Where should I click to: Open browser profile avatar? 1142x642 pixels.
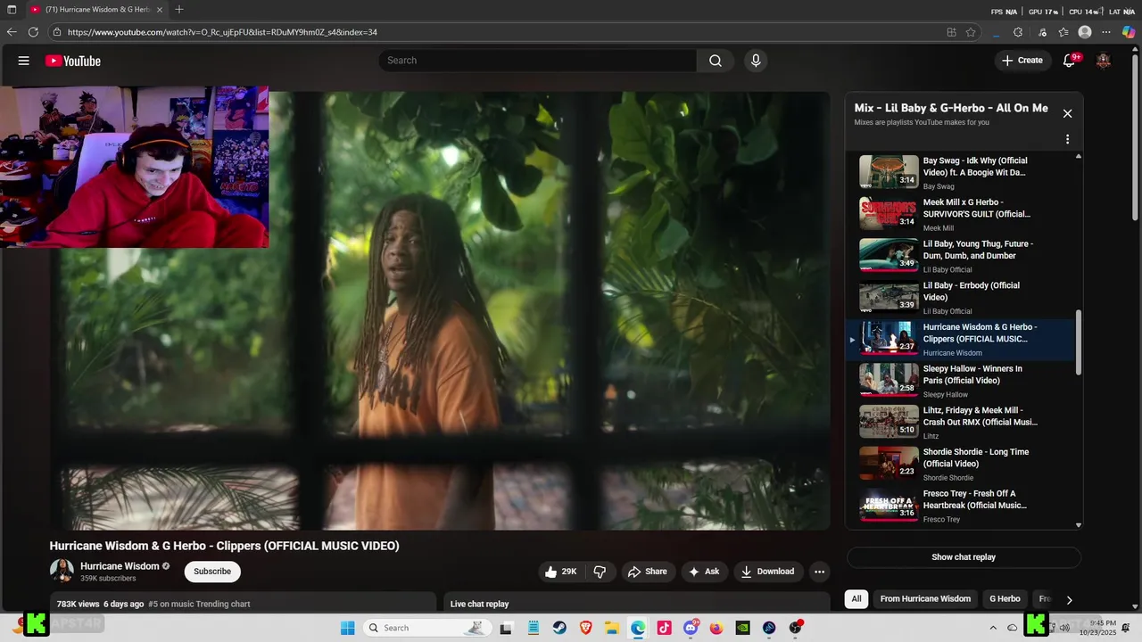tap(1085, 32)
